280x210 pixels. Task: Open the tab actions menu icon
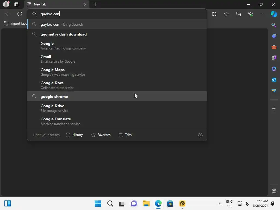point(16,4)
